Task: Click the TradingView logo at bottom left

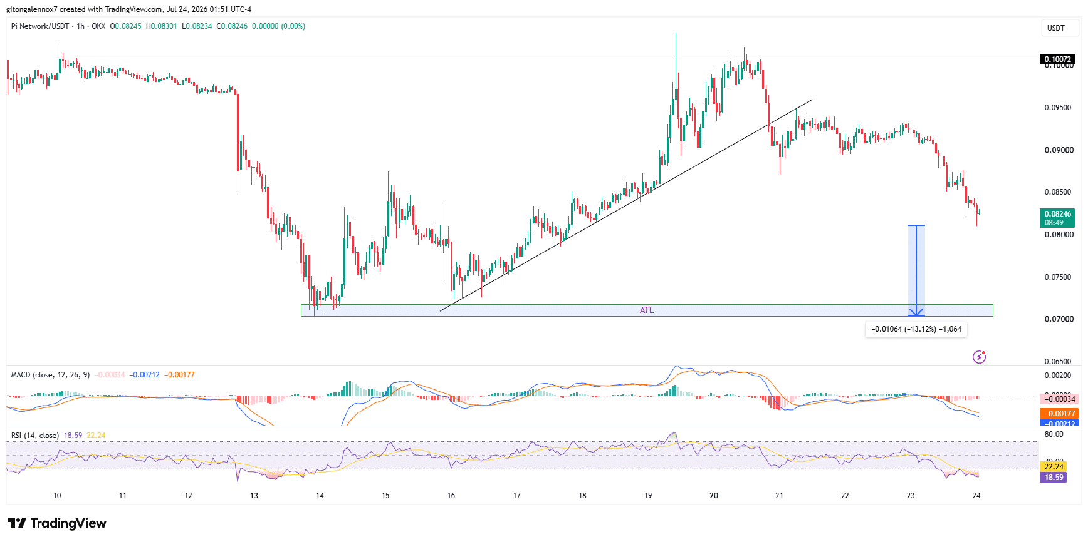Action: [57, 523]
